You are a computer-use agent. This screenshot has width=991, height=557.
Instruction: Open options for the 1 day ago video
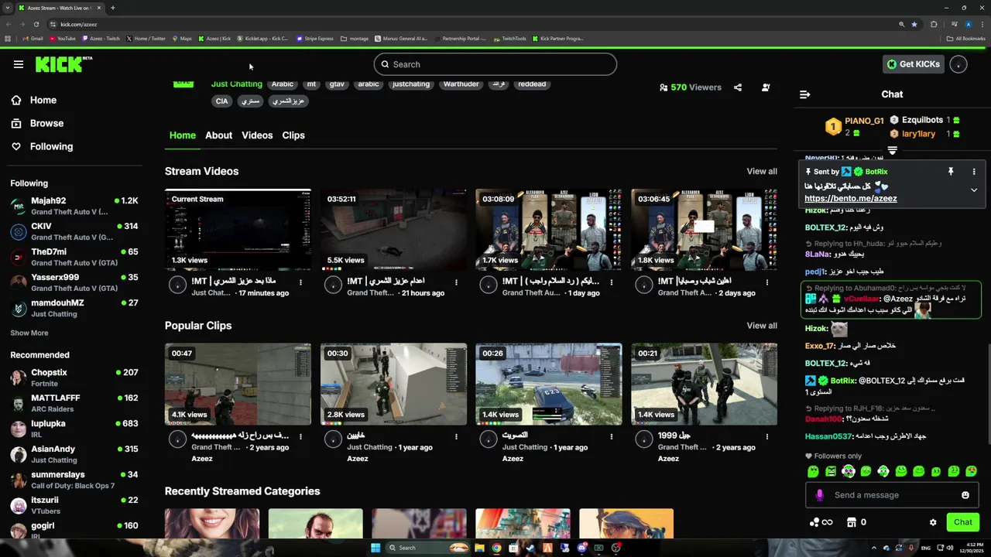[x=612, y=282]
